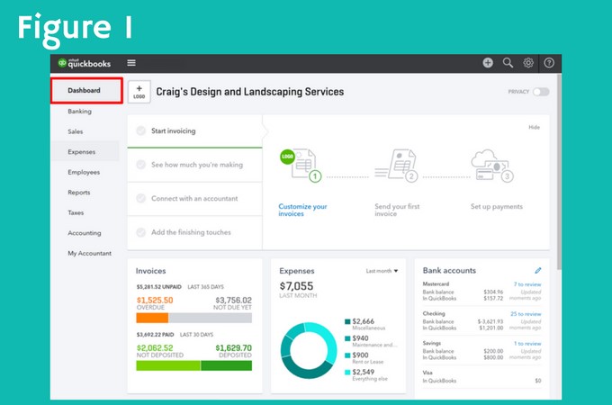Open the search magnifier icon

click(x=508, y=63)
